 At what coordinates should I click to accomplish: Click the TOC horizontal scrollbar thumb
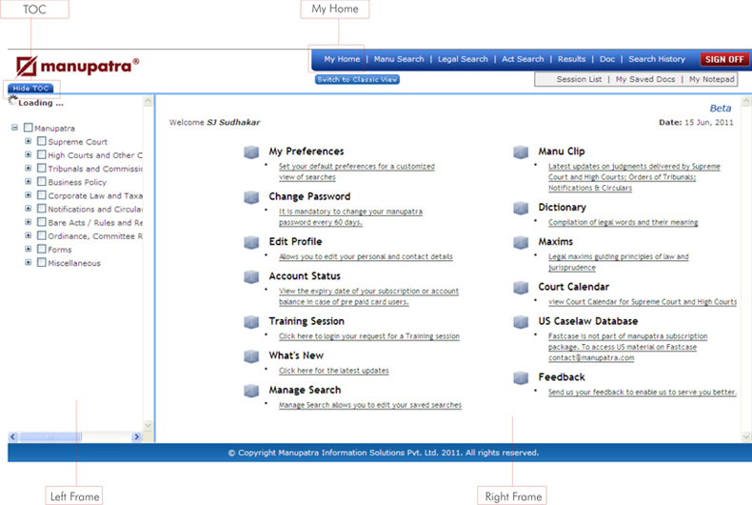click(50, 436)
